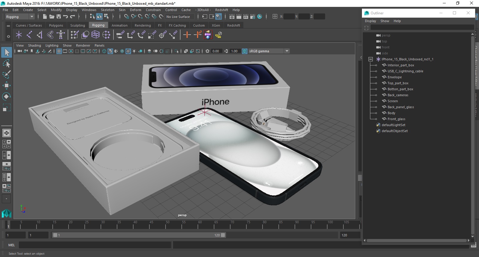Toggle snap to grids
This screenshot has height=257, width=479.
tap(127, 17)
